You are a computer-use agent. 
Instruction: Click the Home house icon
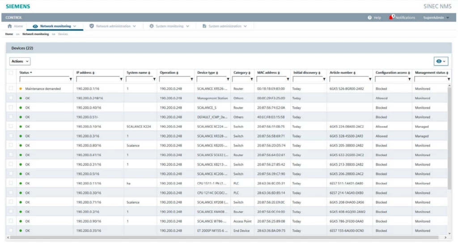9,26
